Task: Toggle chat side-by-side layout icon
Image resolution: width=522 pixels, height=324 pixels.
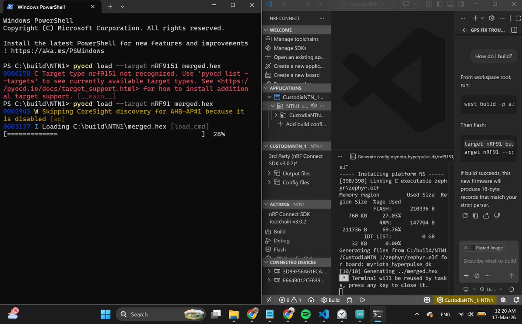Action: (514, 30)
